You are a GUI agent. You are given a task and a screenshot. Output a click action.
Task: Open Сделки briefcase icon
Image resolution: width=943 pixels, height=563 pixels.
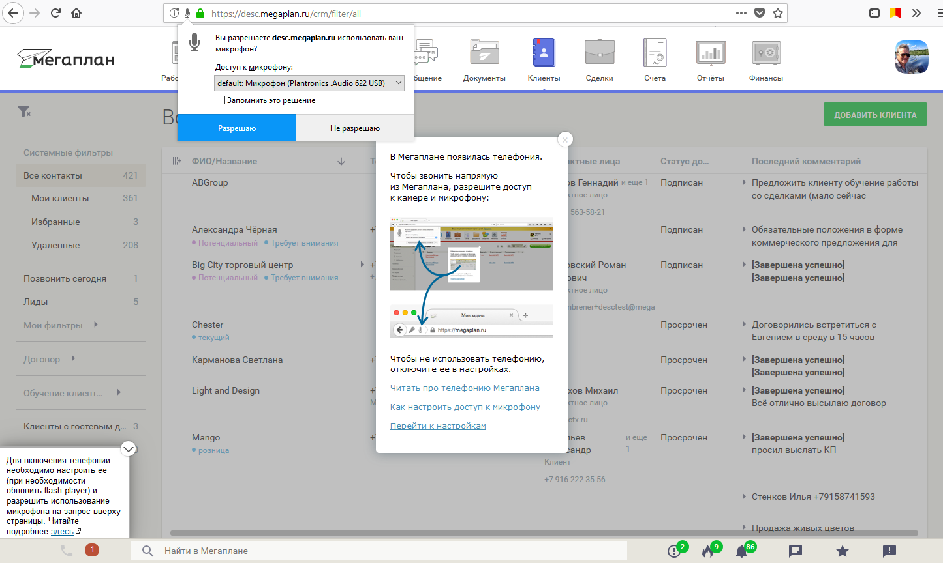(599, 53)
